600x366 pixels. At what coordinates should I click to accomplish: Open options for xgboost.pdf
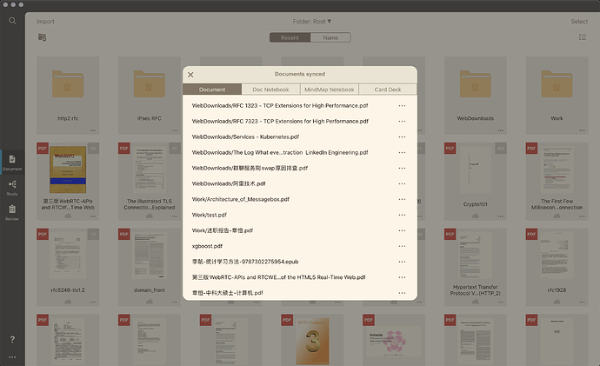[x=402, y=246]
